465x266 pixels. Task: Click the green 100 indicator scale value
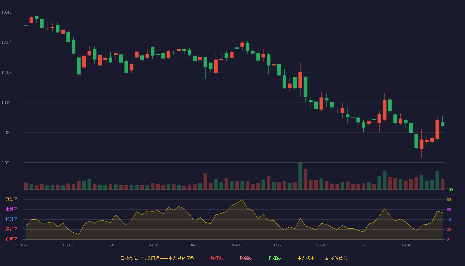[x=450, y=190]
